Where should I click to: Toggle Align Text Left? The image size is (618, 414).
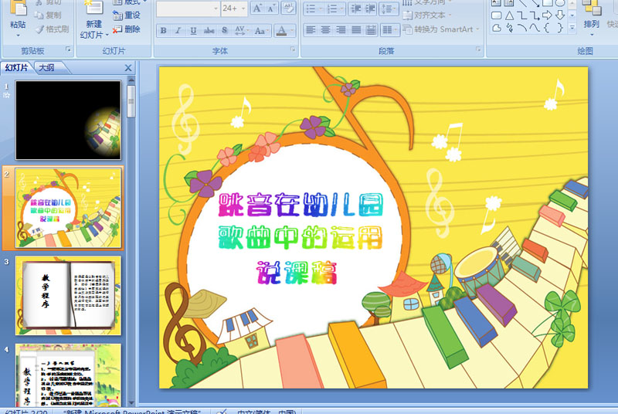click(311, 30)
